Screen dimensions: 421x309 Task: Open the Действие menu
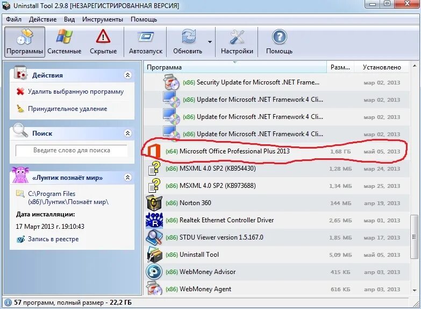click(42, 19)
